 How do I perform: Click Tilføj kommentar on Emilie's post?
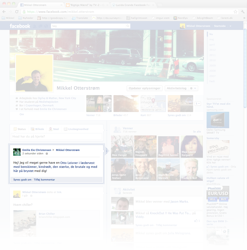click(x=44, y=180)
